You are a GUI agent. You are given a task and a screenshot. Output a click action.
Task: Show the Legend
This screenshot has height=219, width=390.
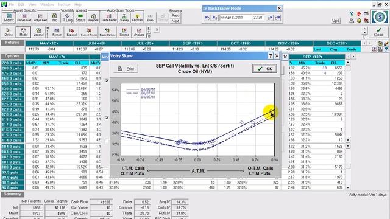pyautogui.click(x=38, y=32)
